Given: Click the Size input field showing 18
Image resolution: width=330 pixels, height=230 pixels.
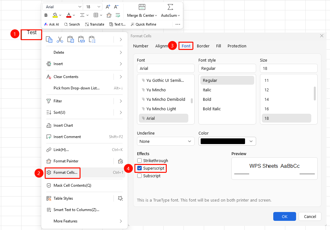Looking at the screenshot, I should pos(288,68).
